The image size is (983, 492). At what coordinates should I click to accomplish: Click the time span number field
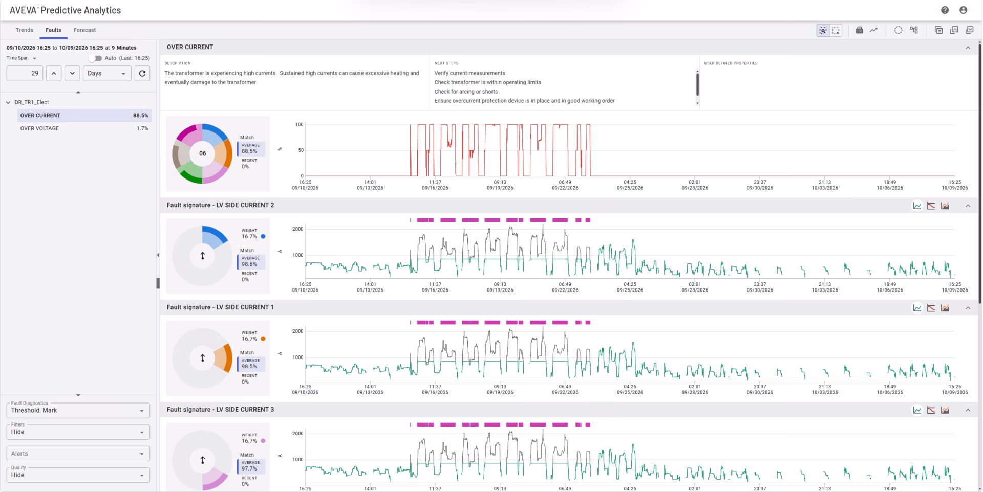(x=25, y=73)
